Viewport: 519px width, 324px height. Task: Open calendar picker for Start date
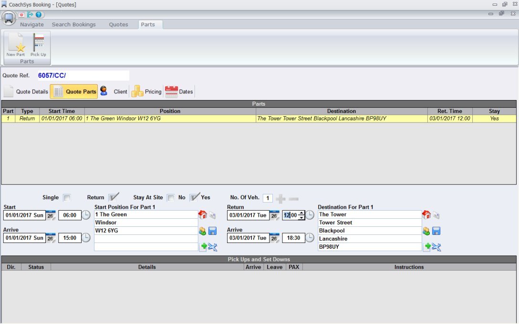coord(50,215)
